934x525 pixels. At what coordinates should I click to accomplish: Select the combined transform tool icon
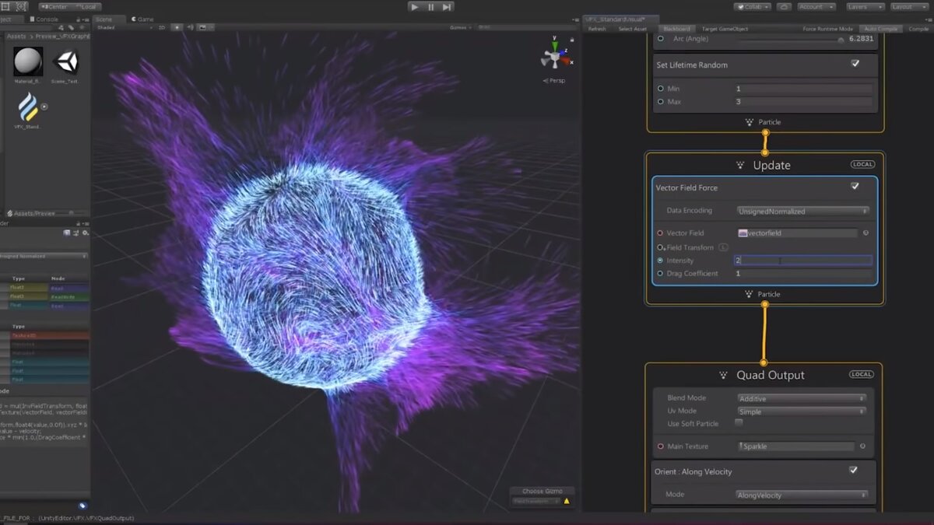coord(21,6)
